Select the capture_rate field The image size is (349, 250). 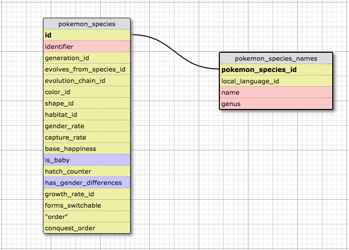point(87,138)
